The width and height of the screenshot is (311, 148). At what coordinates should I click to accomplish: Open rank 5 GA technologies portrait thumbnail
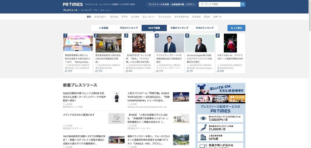(200, 43)
